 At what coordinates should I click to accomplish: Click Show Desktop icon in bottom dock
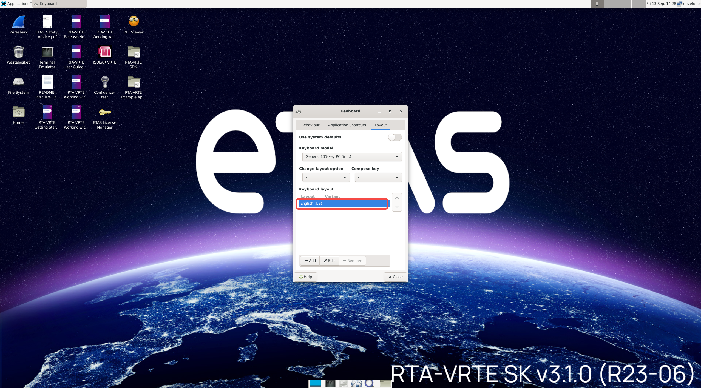315,384
